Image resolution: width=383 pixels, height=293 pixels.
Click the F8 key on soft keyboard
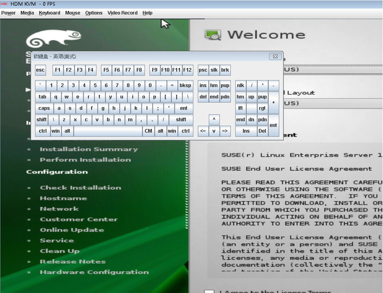(139, 70)
